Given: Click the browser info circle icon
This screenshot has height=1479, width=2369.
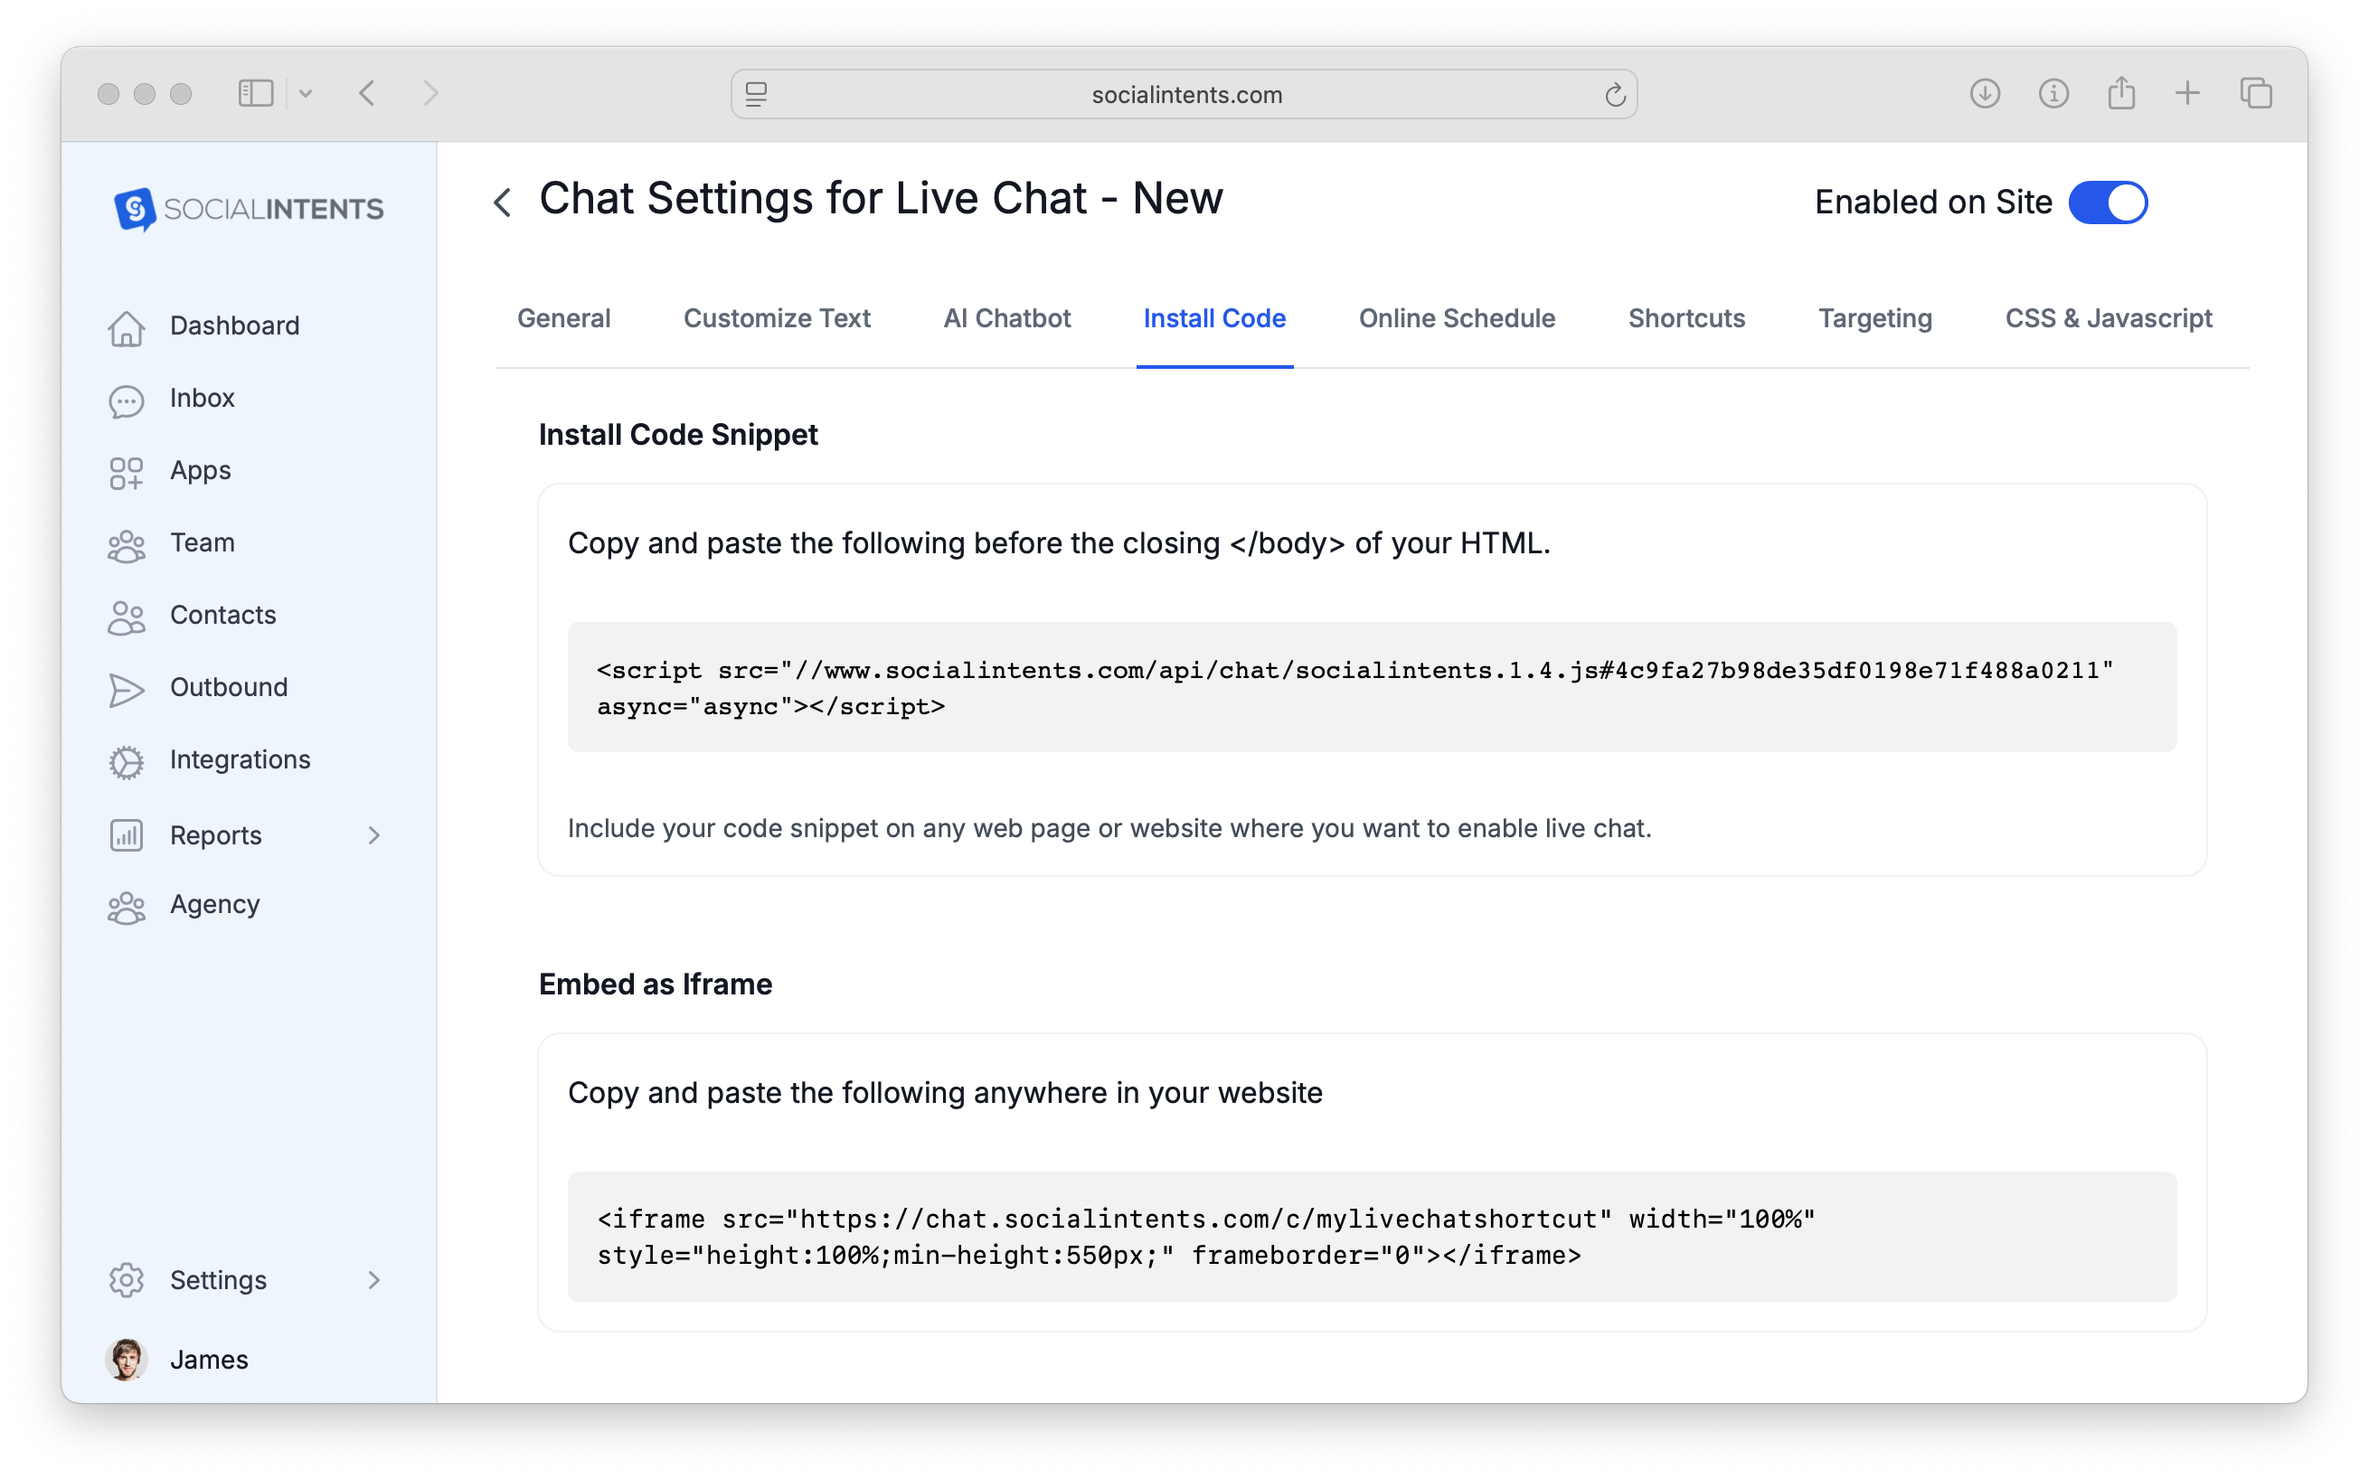Looking at the screenshot, I should coord(2053,93).
